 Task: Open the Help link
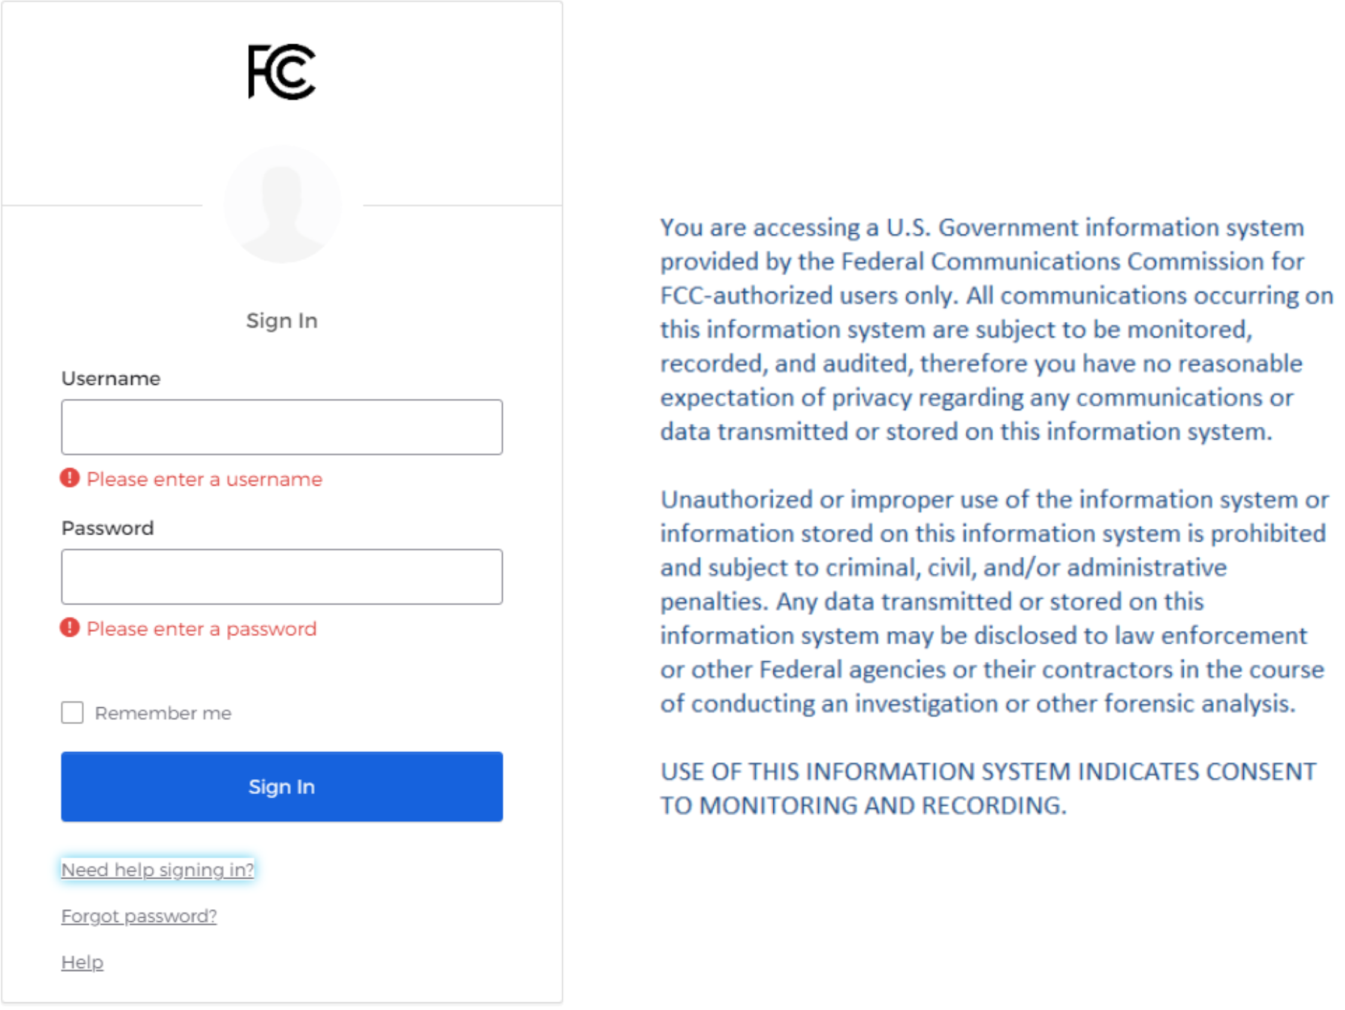tap(82, 962)
